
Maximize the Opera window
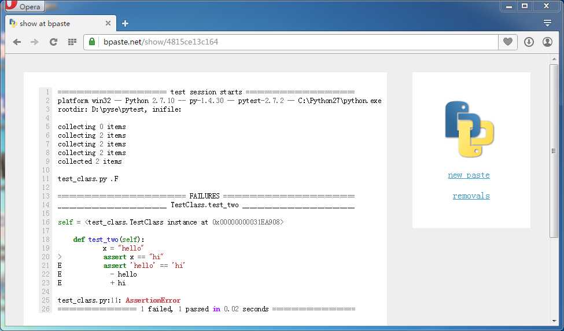coord(525,6)
